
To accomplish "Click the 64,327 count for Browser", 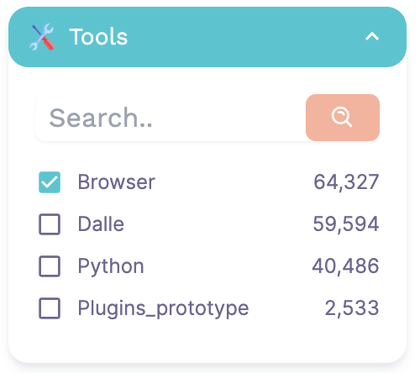I will click(x=346, y=182).
